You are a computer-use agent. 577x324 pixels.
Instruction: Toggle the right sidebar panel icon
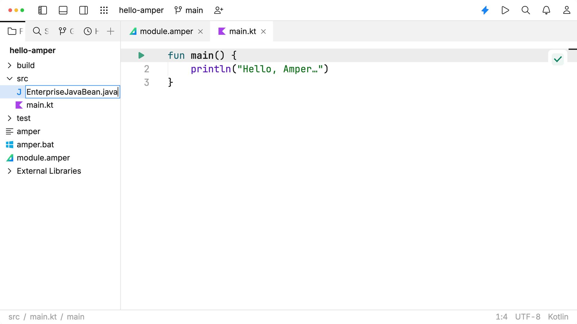pos(84,10)
